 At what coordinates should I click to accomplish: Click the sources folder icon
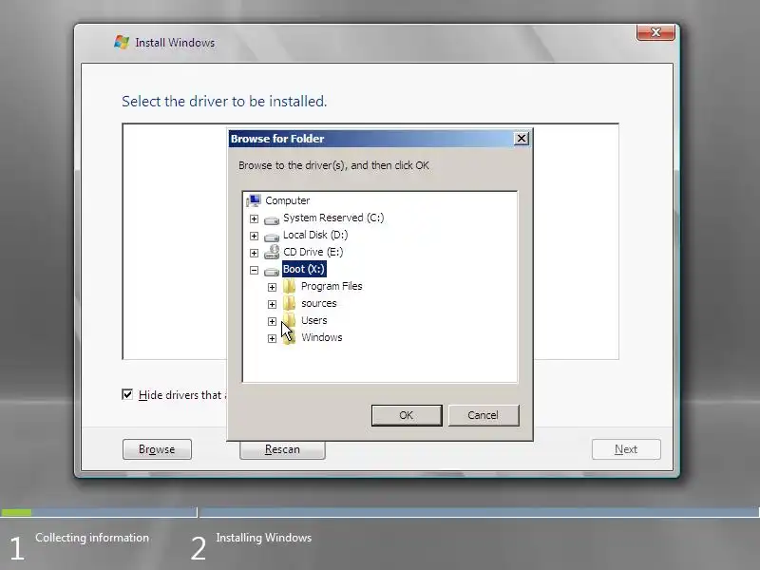(x=289, y=303)
